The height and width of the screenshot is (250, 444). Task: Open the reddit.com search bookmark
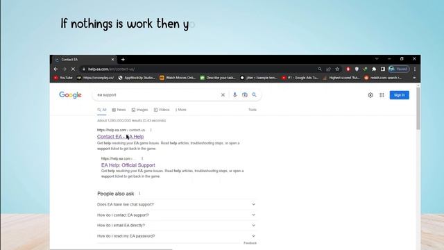click(382, 78)
